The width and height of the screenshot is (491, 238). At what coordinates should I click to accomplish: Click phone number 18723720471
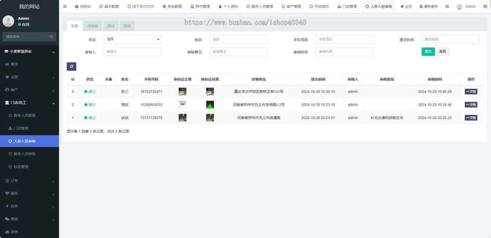pyautogui.click(x=151, y=92)
